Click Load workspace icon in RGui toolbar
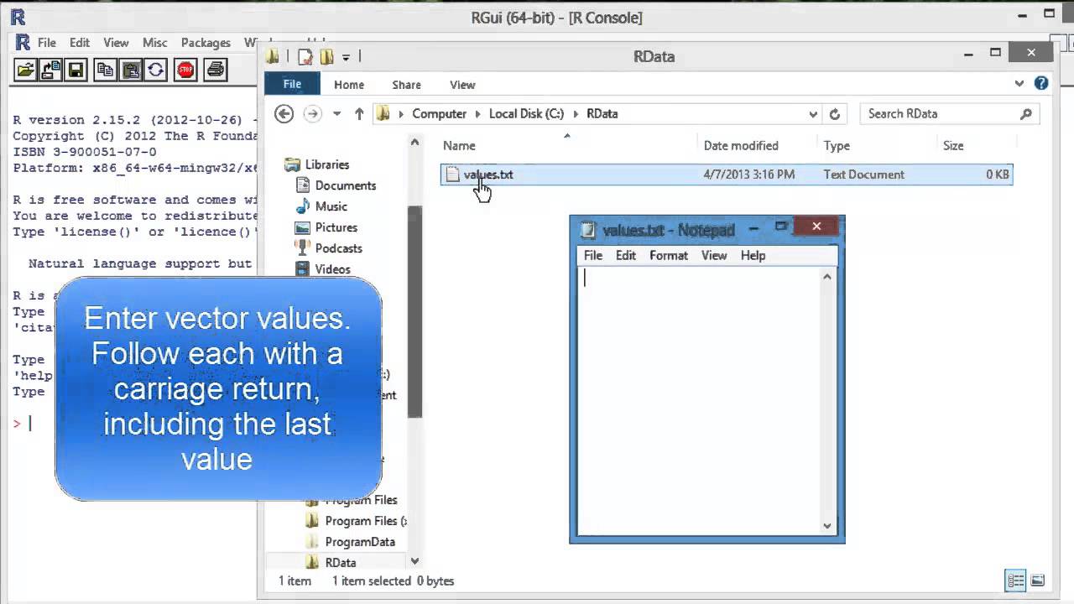The width and height of the screenshot is (1074, 604). coord(50,70)
